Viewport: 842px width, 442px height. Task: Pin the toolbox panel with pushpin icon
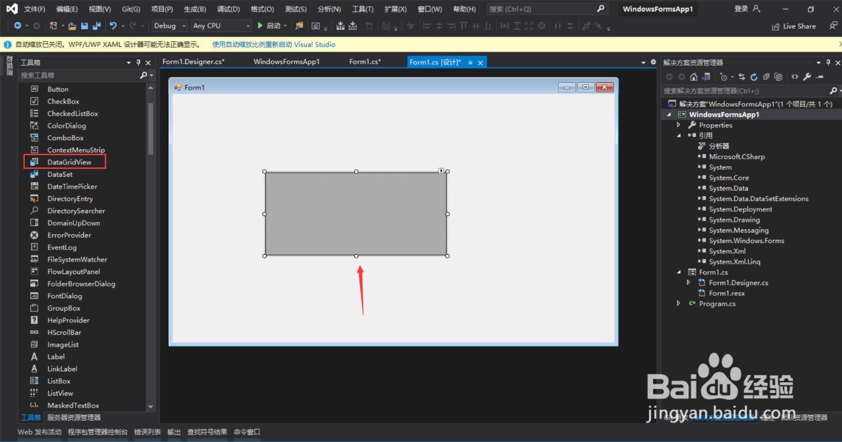click(138, 62)
